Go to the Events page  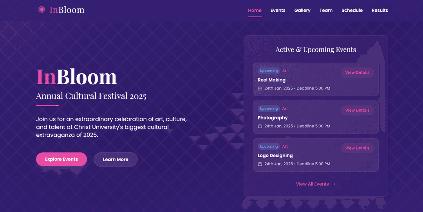tap(278, 11)
